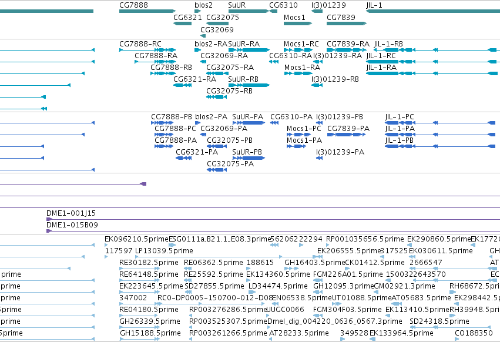Select EST RE04180.5prime
This screenshot has height=342, width=500.
pyautogui.click(x=149, y=310)
